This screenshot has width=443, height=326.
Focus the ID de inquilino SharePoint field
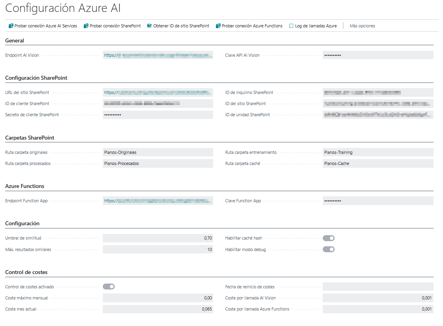pos(378,92)
